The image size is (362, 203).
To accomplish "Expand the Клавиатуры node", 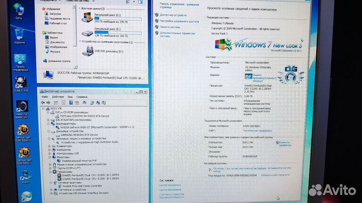I will [x=49, y=146].
